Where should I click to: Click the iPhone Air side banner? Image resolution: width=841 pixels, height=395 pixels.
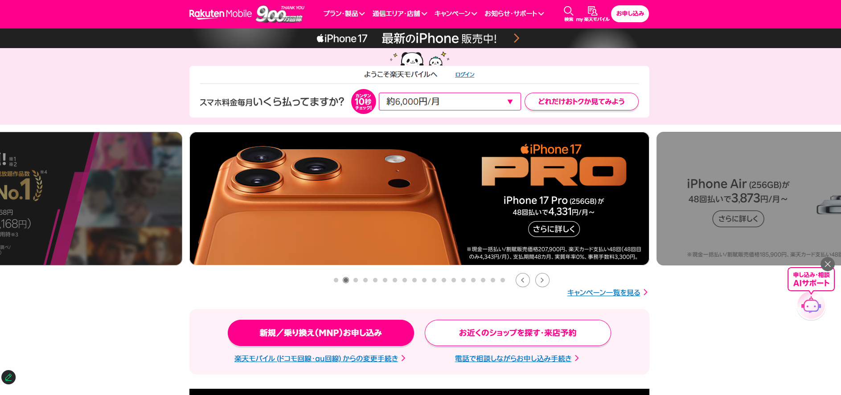(x=748, y=199)
